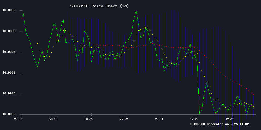Screen dimensions: 261x130
Task: Click the 10-24 date label
Action: coord(230,118)
